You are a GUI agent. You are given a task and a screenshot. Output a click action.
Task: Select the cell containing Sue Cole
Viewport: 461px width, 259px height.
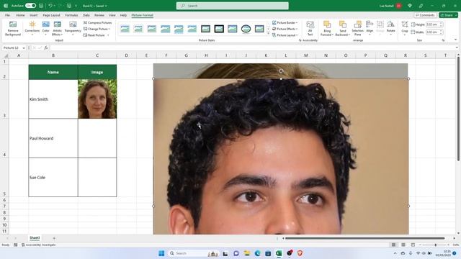[53, 178]
